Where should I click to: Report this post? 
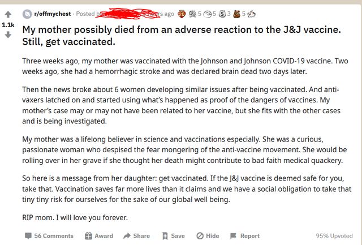coord(245,236)
